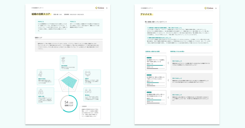Click the two people with heart icon

point(41,92)
